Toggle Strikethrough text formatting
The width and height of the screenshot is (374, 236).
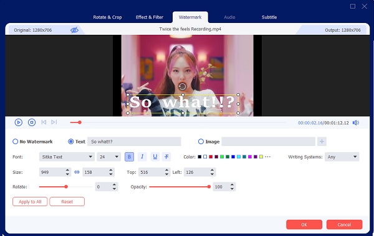point(166,157)
